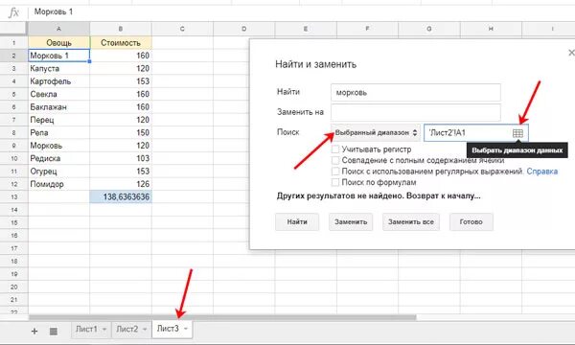Select column B header
Image resolution: width=575 pixels, height=345 pixels.
[121, 29]
